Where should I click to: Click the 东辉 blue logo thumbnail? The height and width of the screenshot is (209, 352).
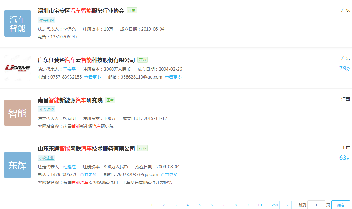tap(17, 165)
